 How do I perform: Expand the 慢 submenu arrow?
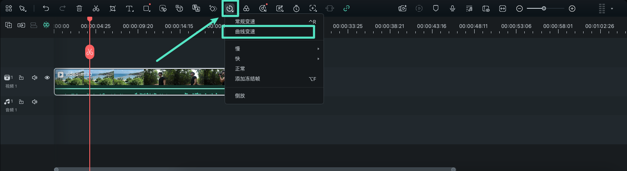click(319, 49)
